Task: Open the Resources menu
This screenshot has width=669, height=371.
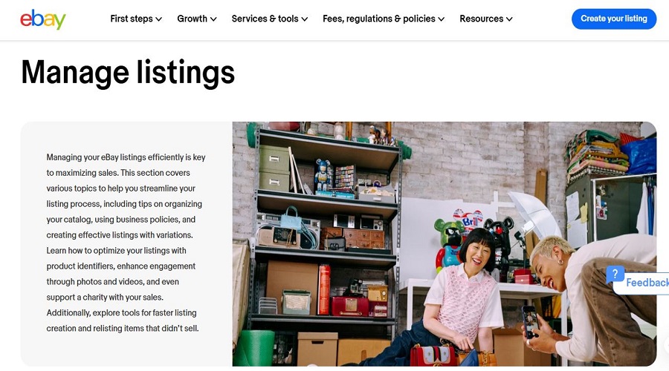Action: tap(486, 19)
